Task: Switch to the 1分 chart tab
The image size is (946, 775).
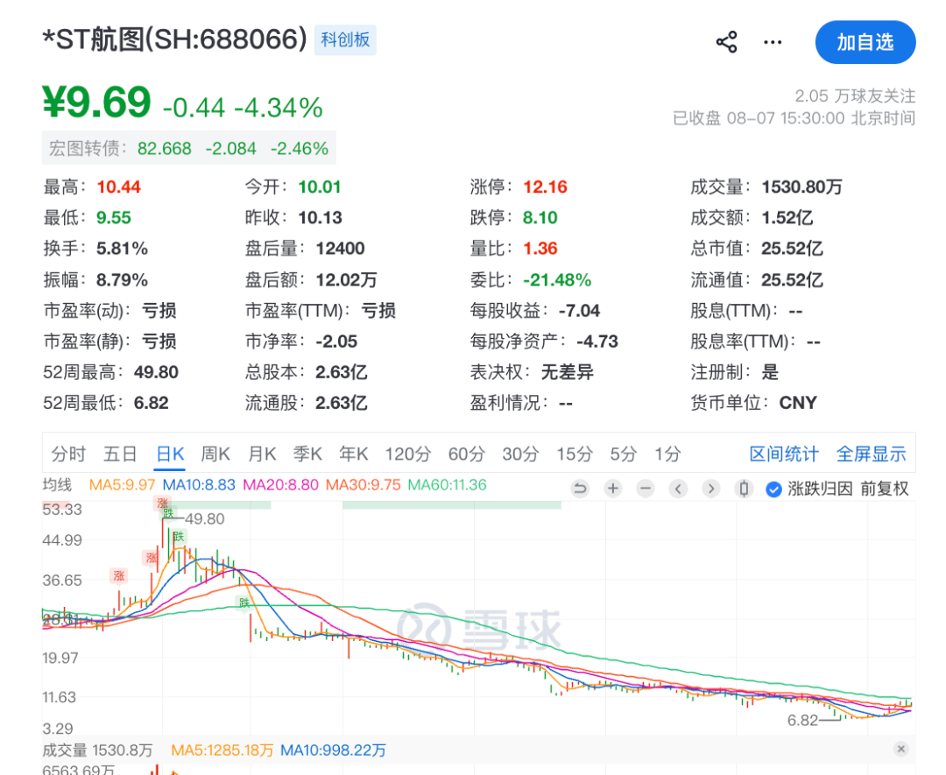Action: (x=667, y=454)
